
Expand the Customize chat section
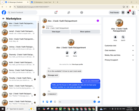click(x=119, y=46)
